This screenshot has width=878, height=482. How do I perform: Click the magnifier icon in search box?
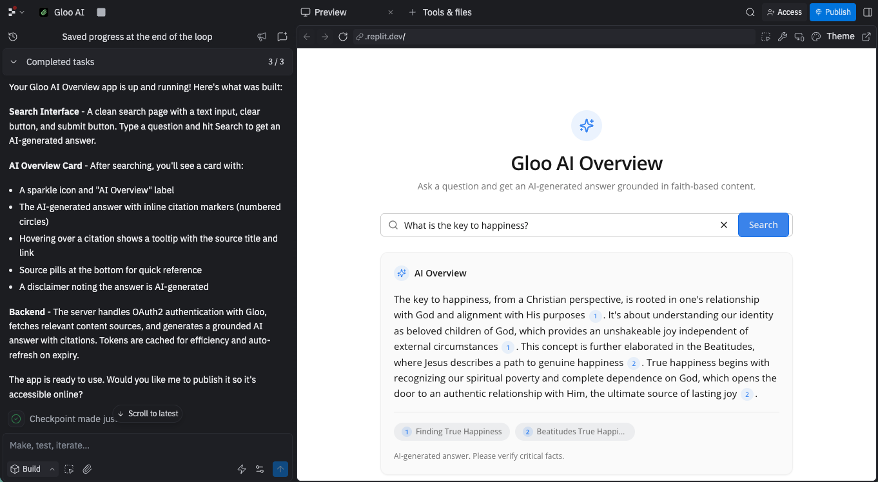coord(393,225)
